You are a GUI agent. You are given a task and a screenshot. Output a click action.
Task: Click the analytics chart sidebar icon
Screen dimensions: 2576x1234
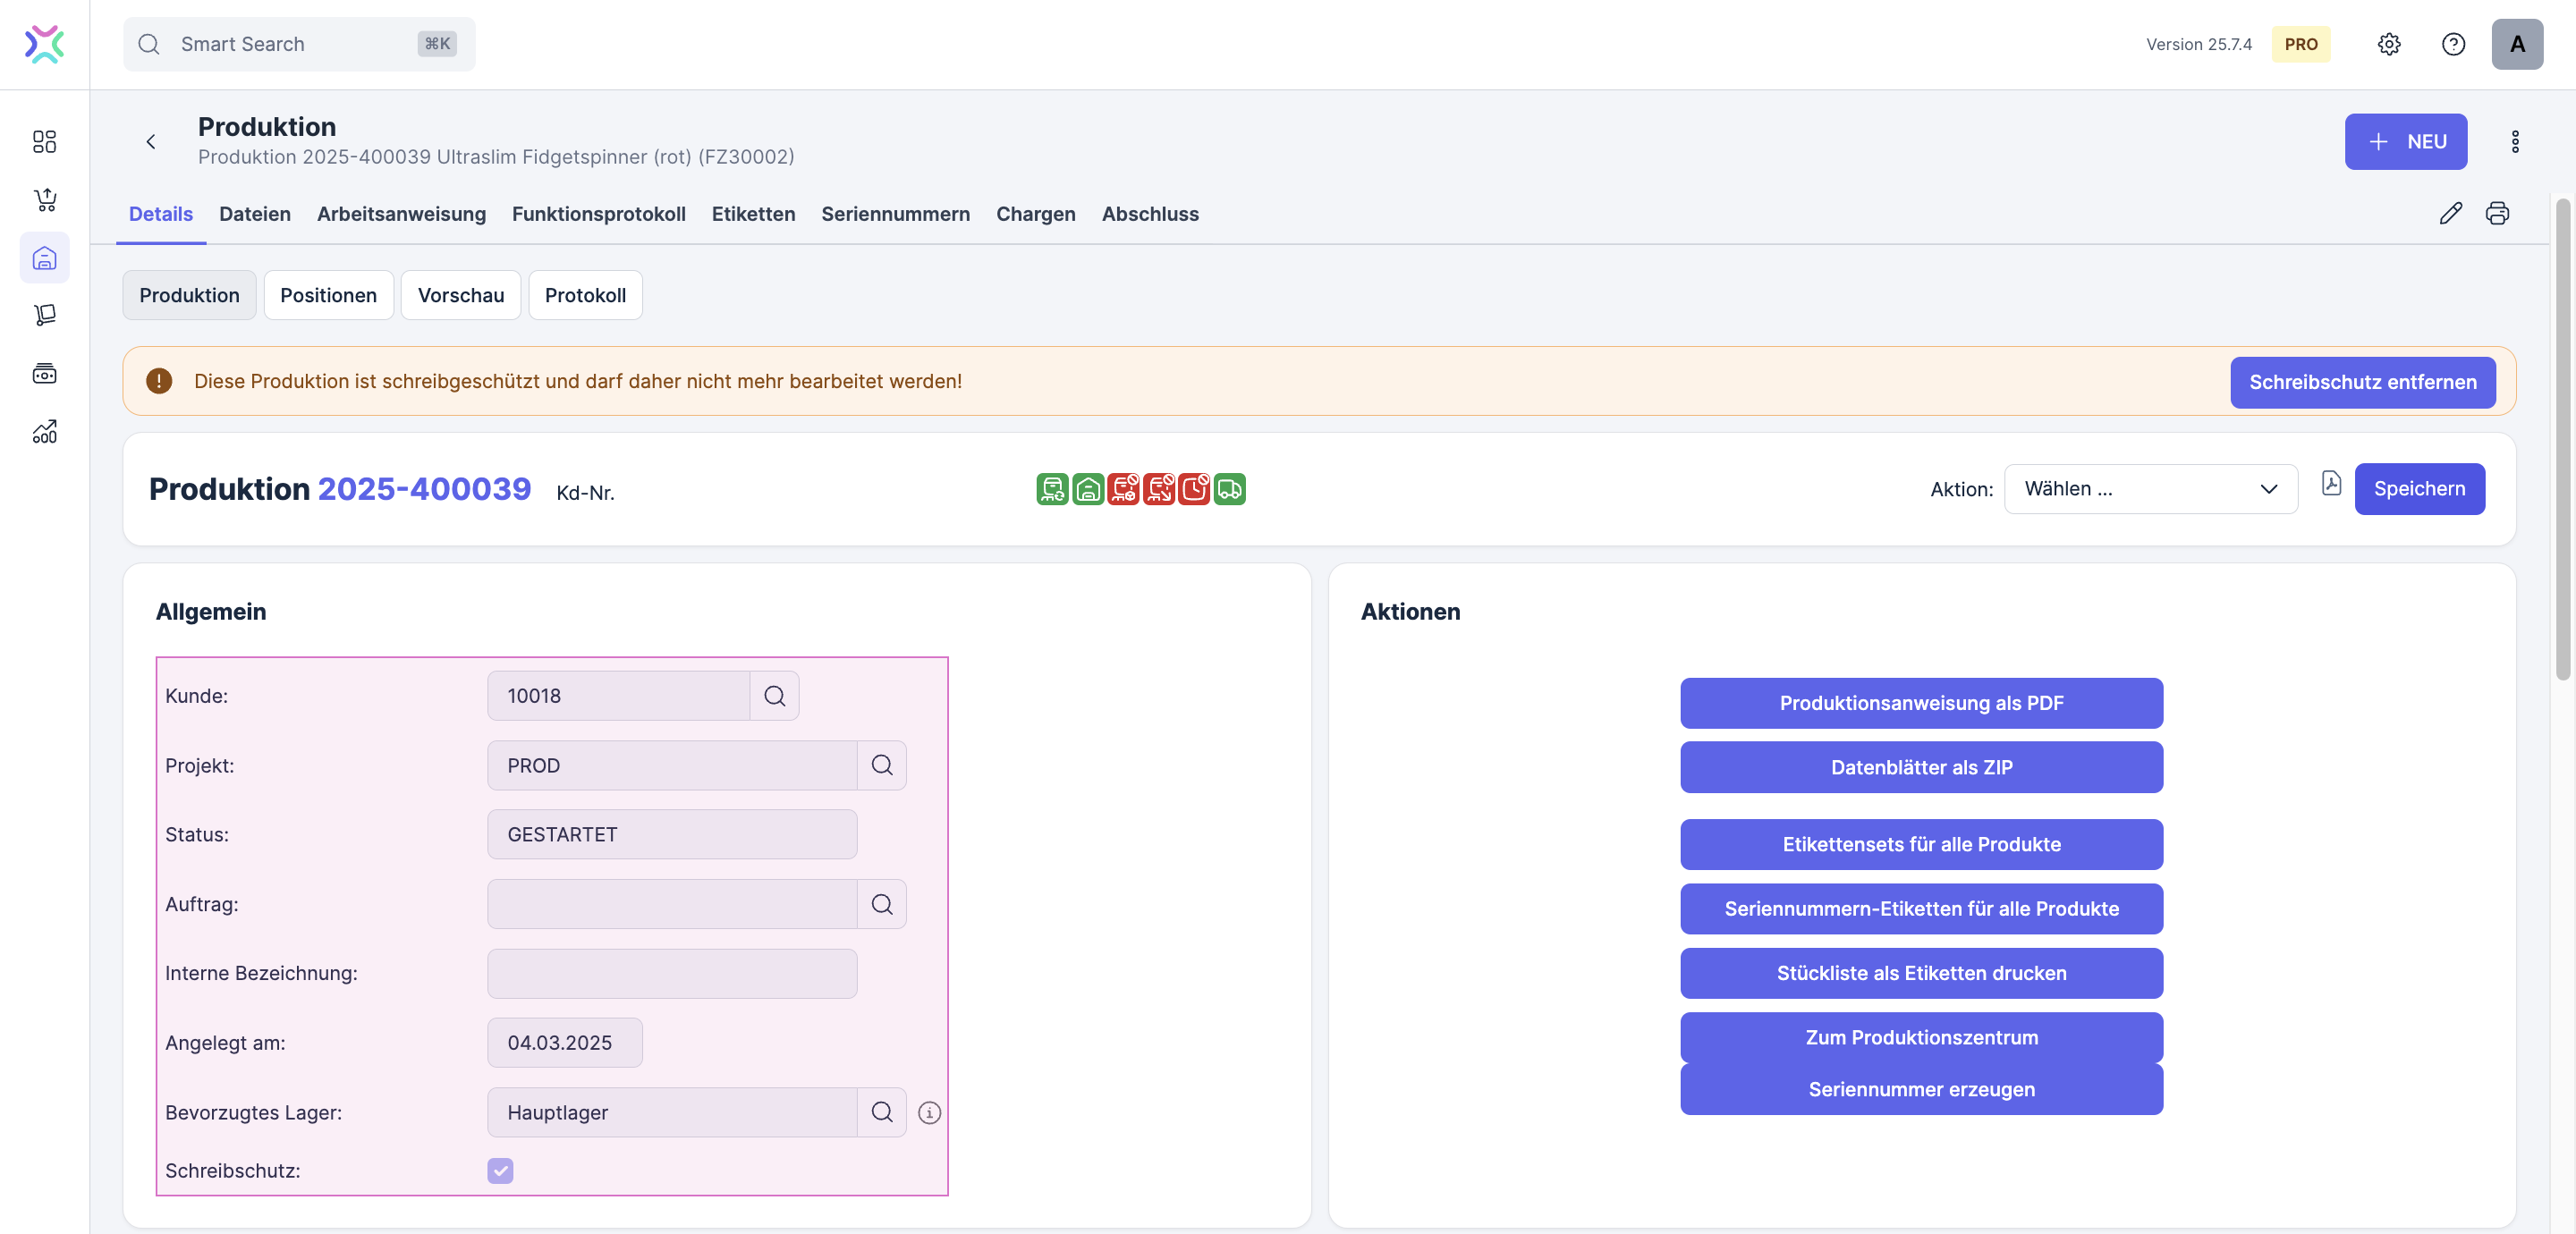pos(44,432)
